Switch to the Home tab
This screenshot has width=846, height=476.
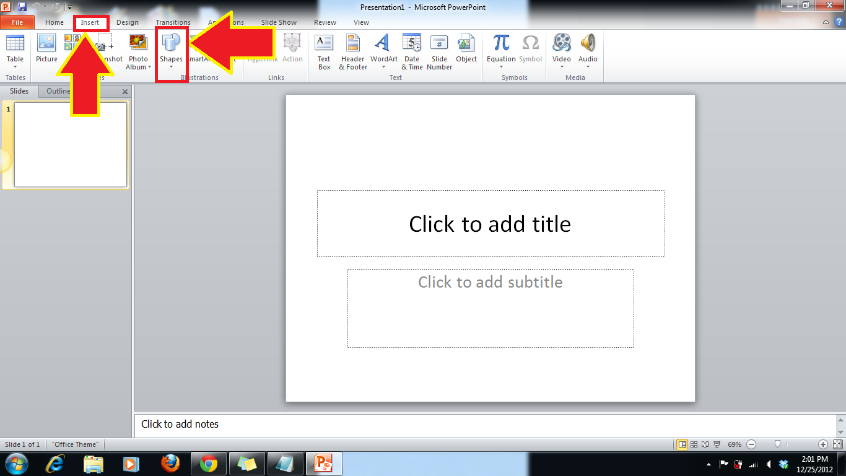(x=55, y=22)
